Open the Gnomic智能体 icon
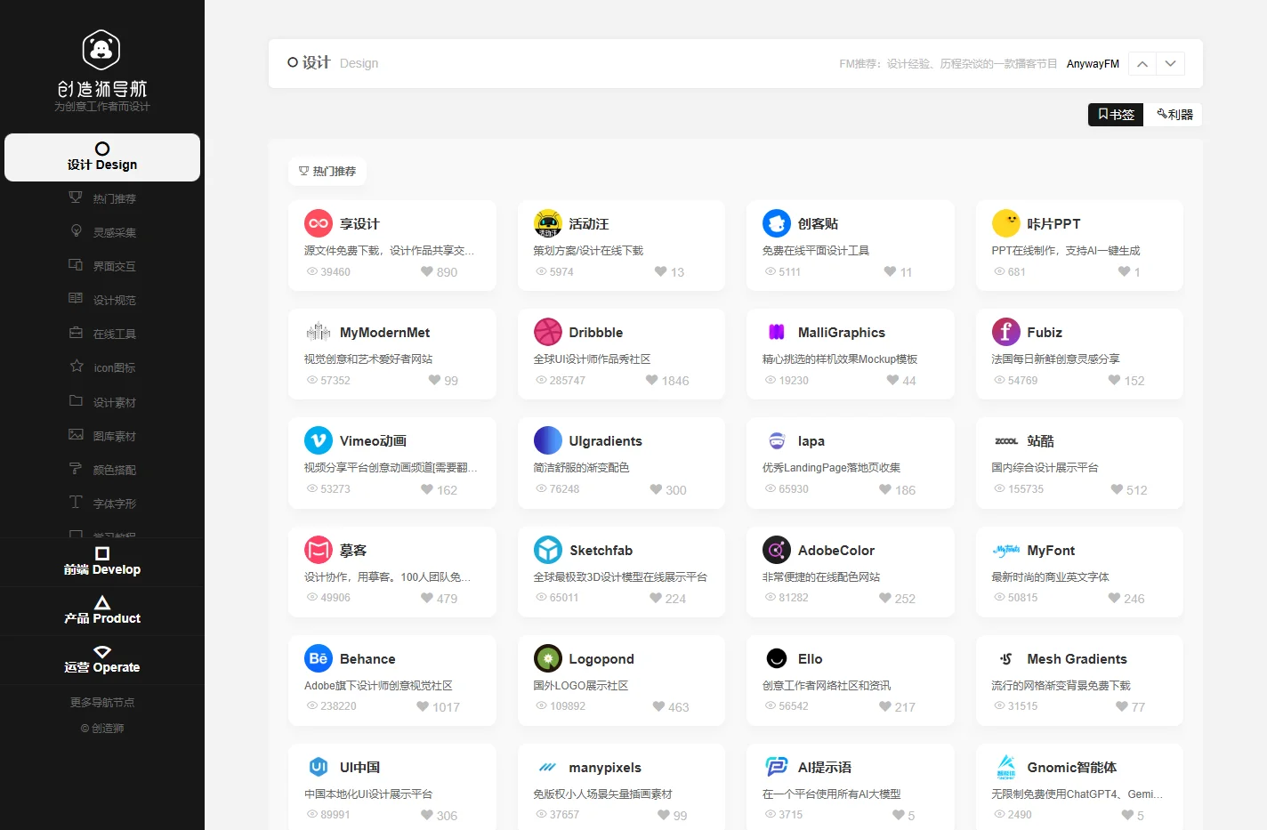1267x830 pixels. coord(1006,767)
